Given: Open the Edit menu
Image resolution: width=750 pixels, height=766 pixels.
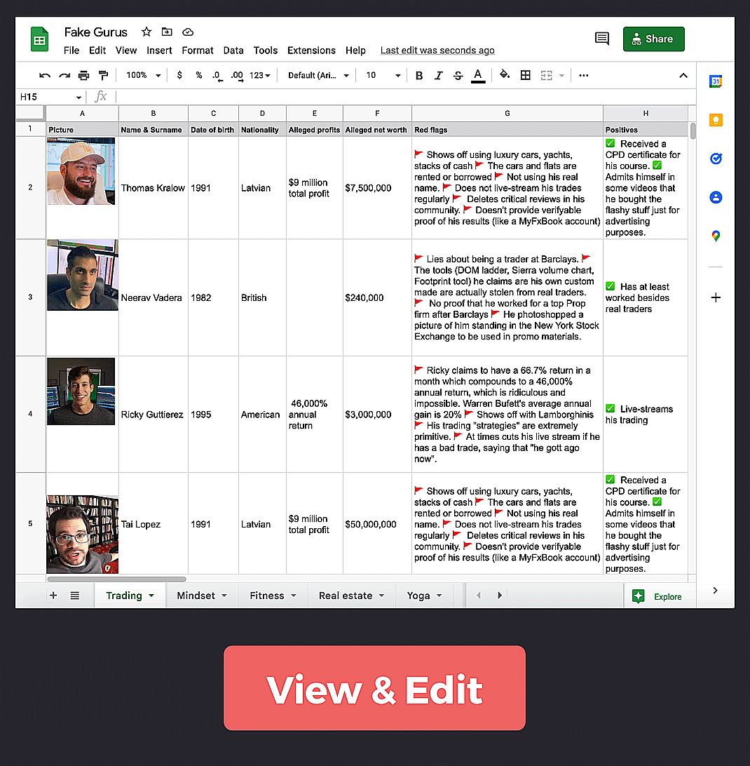Looking at the screenshot, I should pyautogui.click(x=97, y=51).
